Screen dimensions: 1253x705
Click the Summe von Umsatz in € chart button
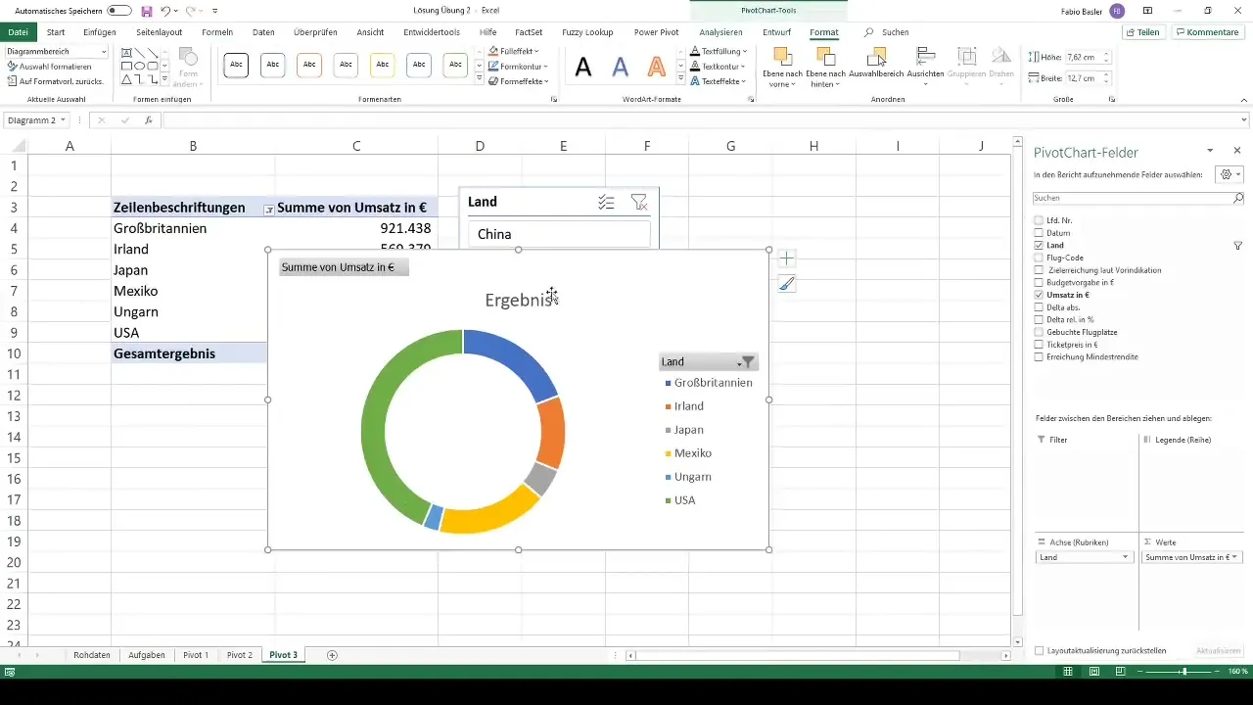point(344,267)
